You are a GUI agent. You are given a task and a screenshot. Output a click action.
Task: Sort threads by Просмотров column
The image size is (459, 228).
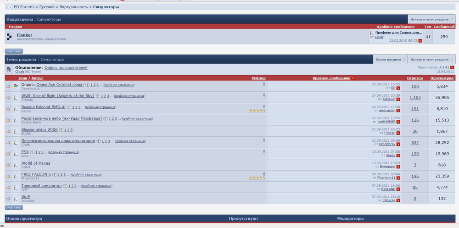(x=442, y=78)
